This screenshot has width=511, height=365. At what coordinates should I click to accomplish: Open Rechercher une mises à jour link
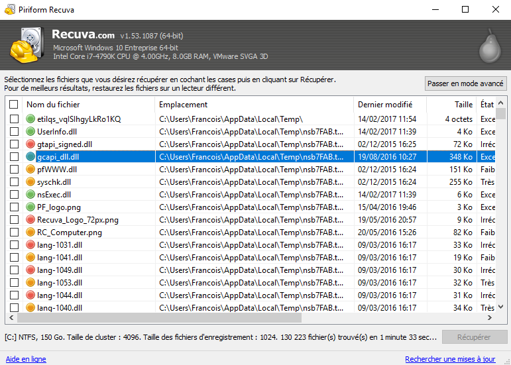coord(450,359)
